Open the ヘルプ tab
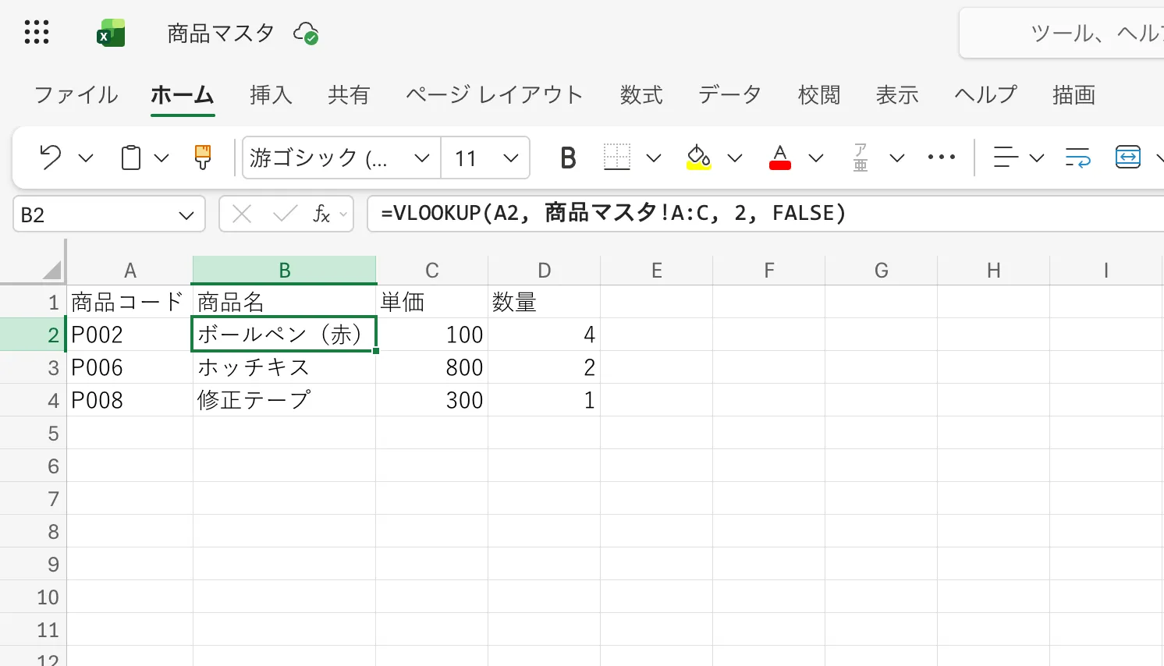1164x666 pixels. pos(986,95)
